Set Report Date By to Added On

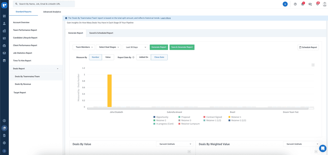pos(143,57)
